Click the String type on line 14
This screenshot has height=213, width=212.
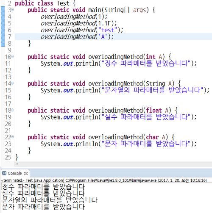[155, 84]
